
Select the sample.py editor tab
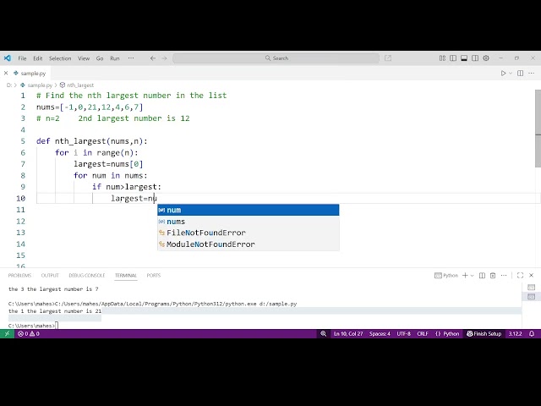click(x=30, y=74)
